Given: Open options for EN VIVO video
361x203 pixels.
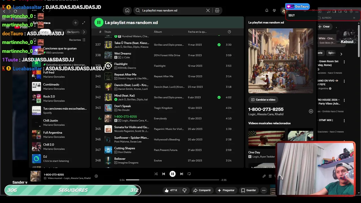Looking at the screenshot, I should 344,81.
